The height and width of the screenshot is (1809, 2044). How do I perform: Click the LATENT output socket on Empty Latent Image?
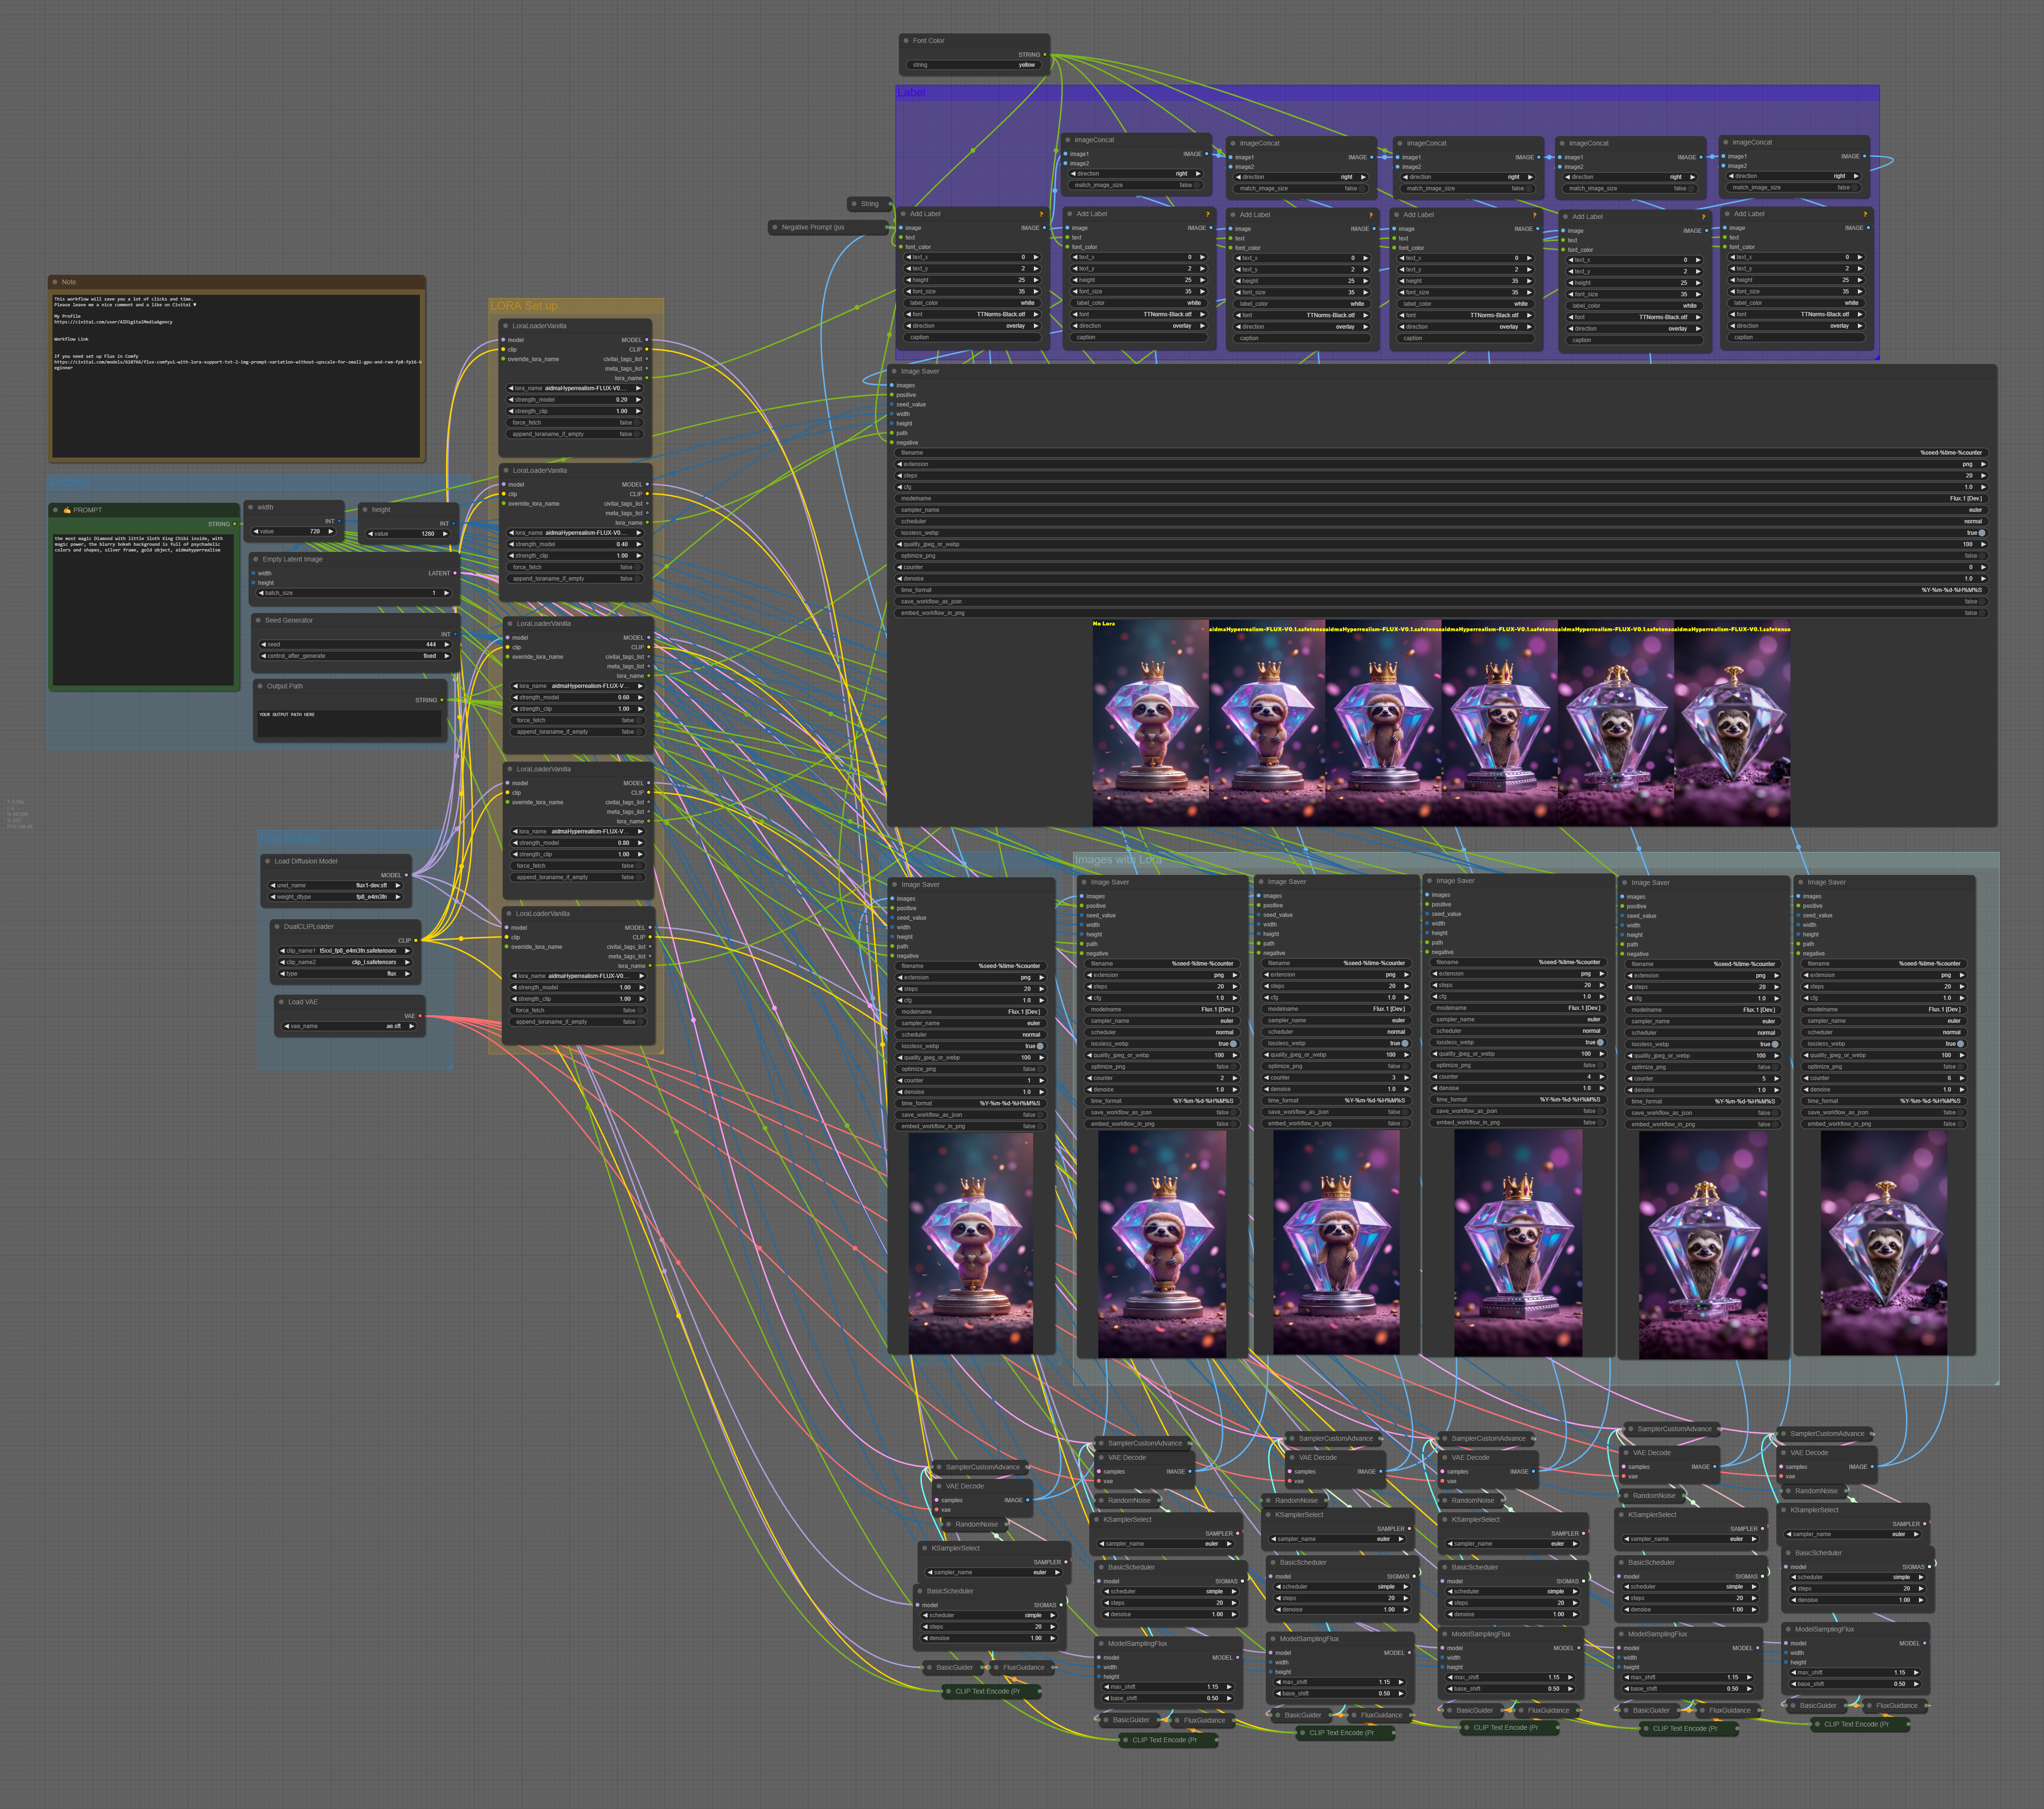tap(455, 573)
